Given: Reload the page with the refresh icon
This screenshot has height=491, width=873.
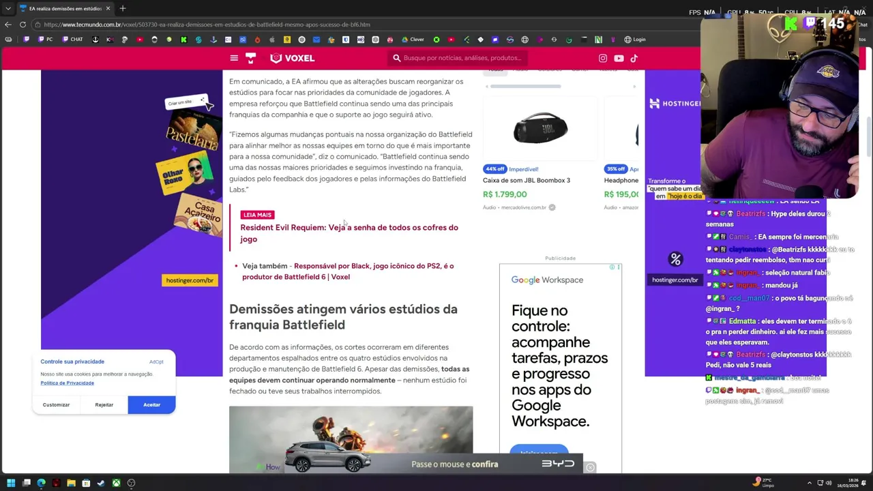Looking at the screenshot, I should 23,25.
